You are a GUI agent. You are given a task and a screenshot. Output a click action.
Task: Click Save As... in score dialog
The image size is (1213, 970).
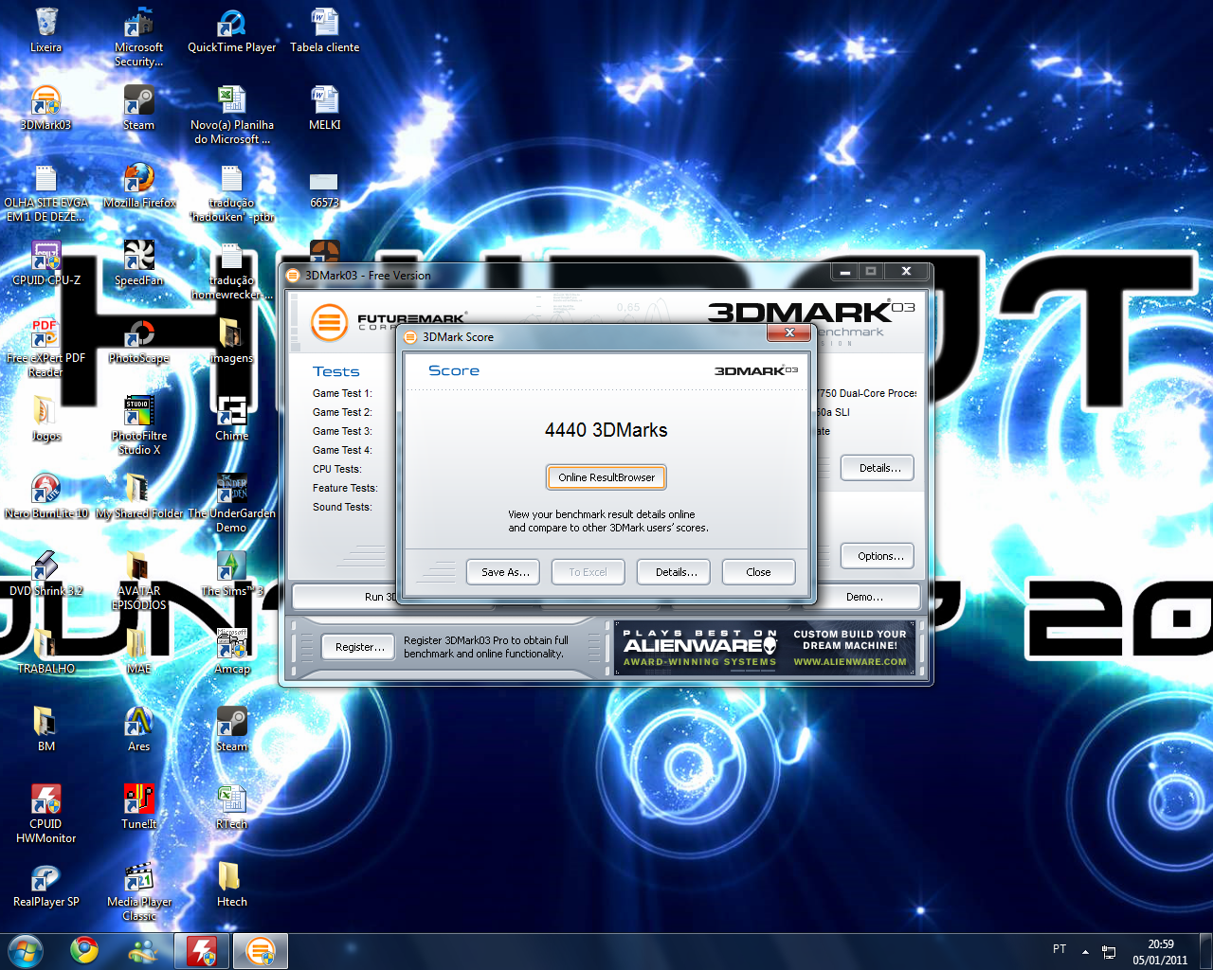click(x=504, y=572)
